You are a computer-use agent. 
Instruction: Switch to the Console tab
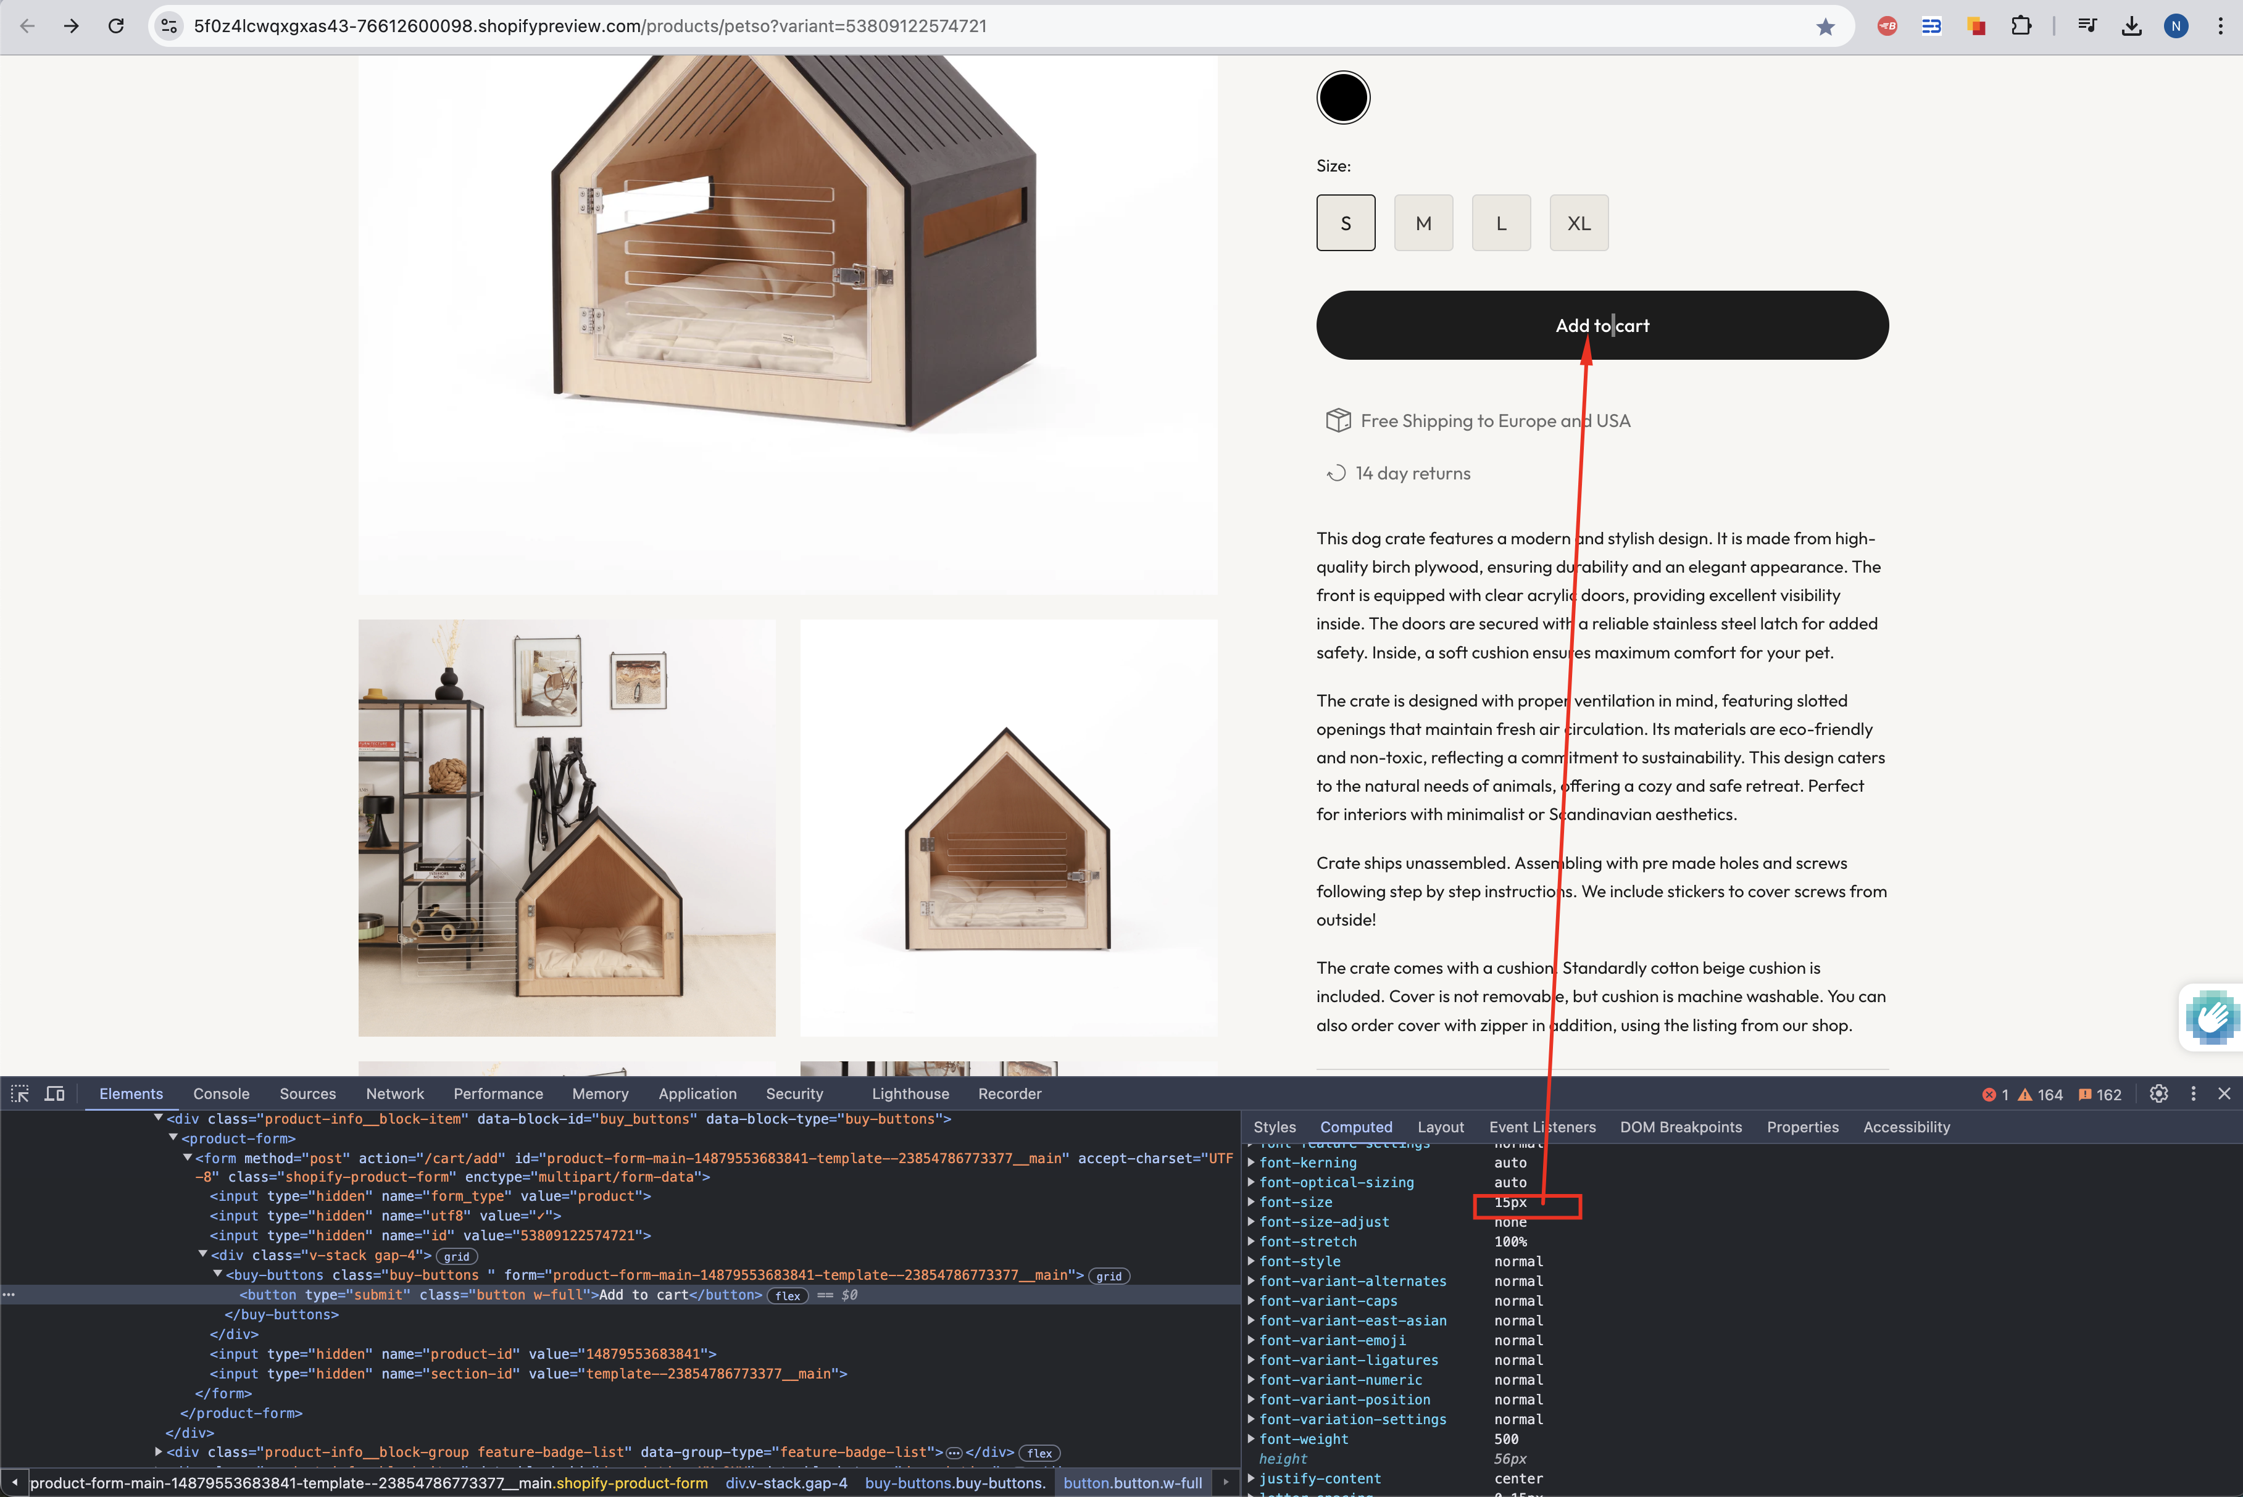point(220,1094)
